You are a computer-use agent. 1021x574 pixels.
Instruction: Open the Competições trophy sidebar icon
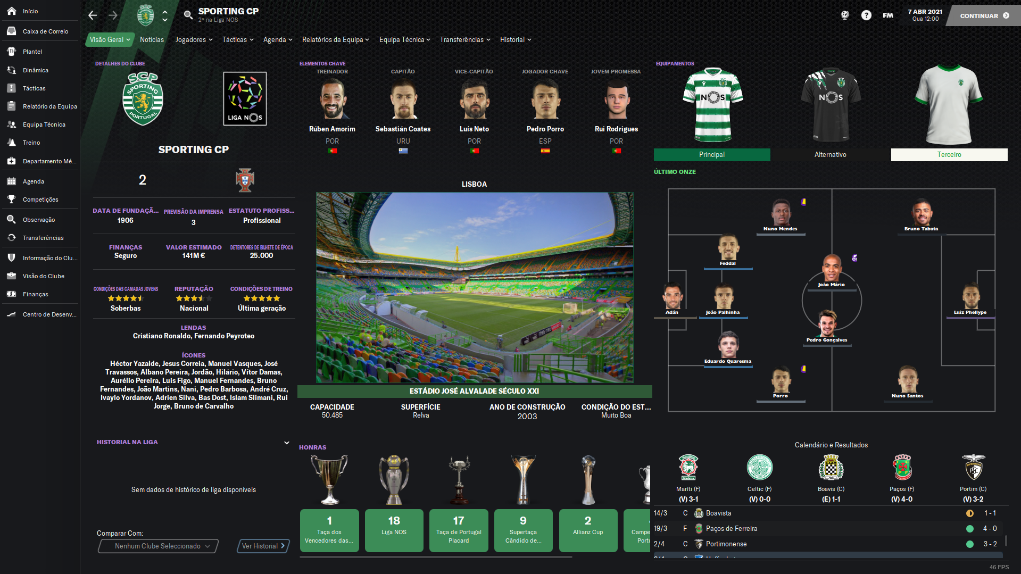coord(12,199)
